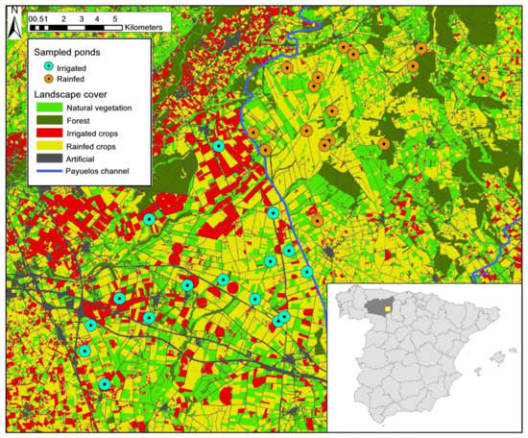Click the 'Sampled ponds' legend heading

click(67, 52)
